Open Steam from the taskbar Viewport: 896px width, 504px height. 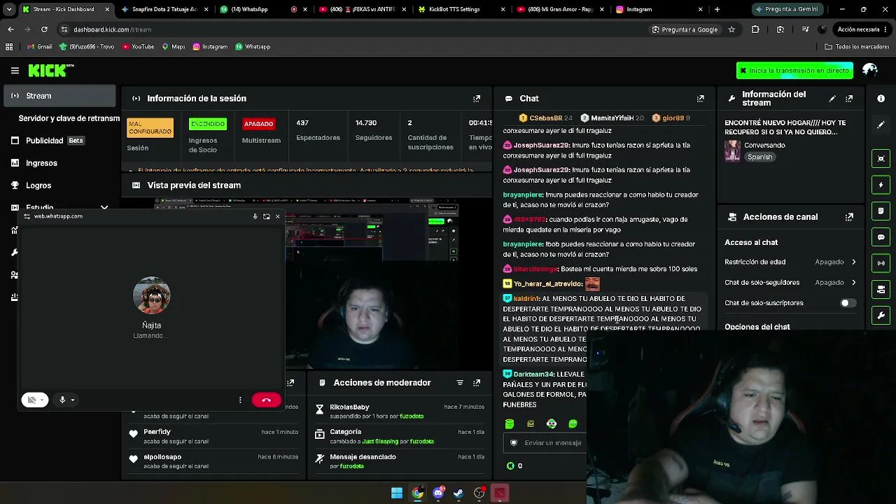[458, 493]
